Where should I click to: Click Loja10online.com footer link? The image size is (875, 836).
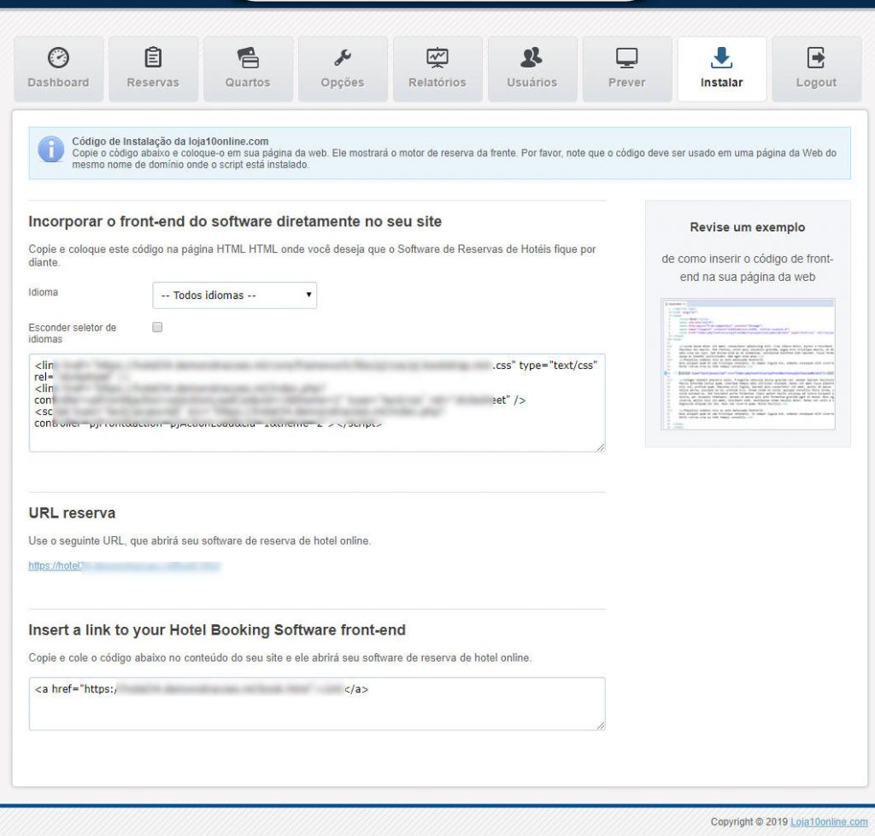pyautogui.click(x=829, y=821)
